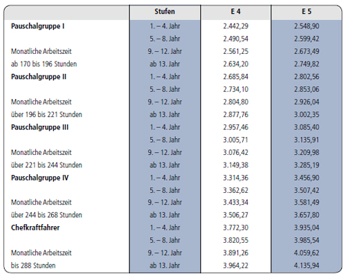Screen dimensions: 346x278
Task: Click text 'über 244 bis 268 Stunden'
Action: point(46,215)
